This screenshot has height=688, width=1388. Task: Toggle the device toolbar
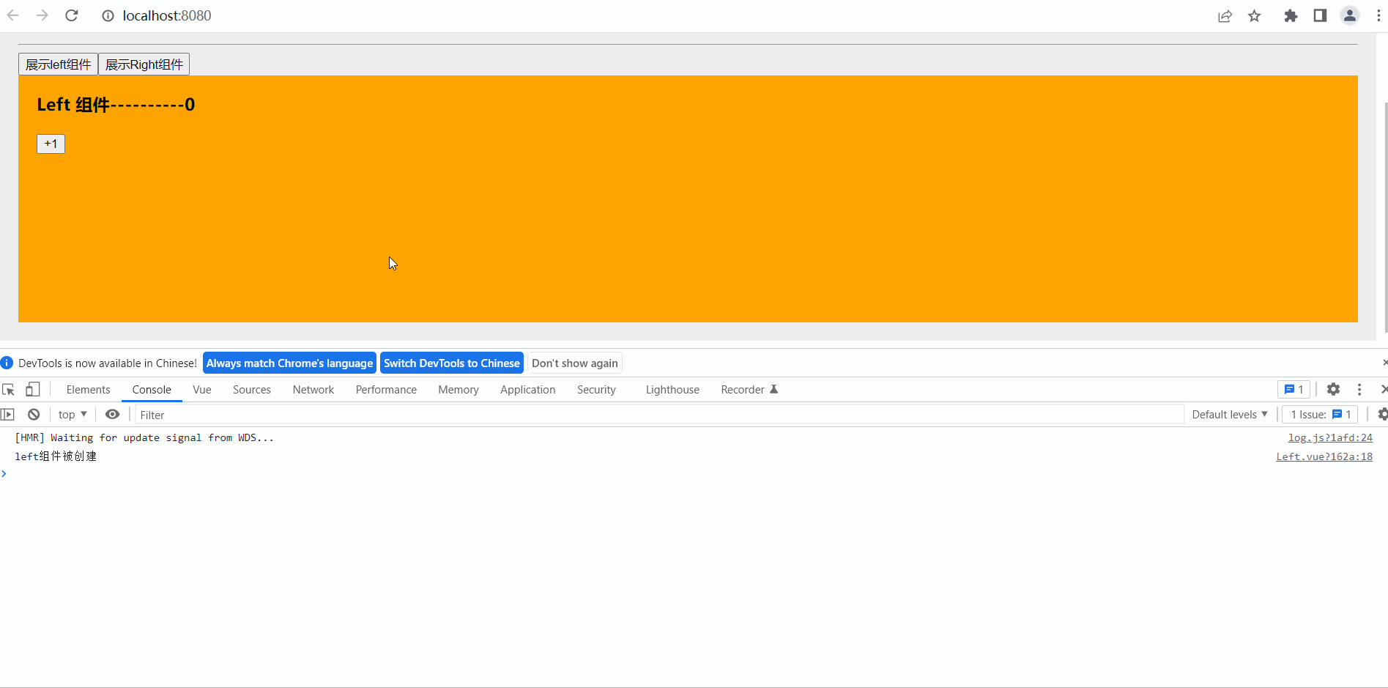pyautogui.click(x=32, y=390)
